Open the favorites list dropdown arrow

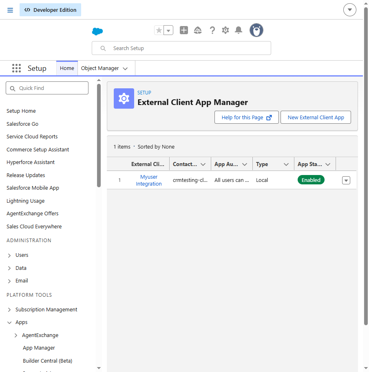[168, 31]
